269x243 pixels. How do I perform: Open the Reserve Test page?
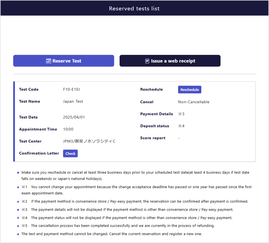pos(63,61)
